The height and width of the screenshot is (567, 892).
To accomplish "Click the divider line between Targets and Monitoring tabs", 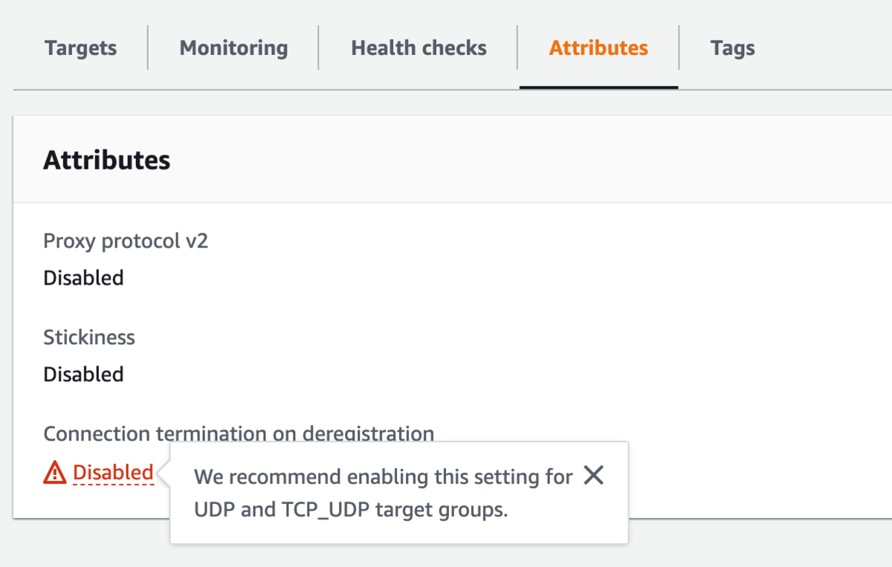I will [x=148, y=48].
